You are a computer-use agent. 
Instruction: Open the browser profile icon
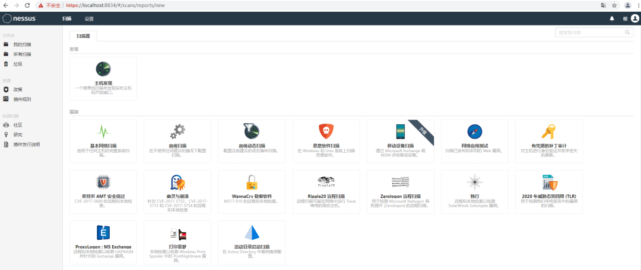pyautogui.click(x=627, y=5)
